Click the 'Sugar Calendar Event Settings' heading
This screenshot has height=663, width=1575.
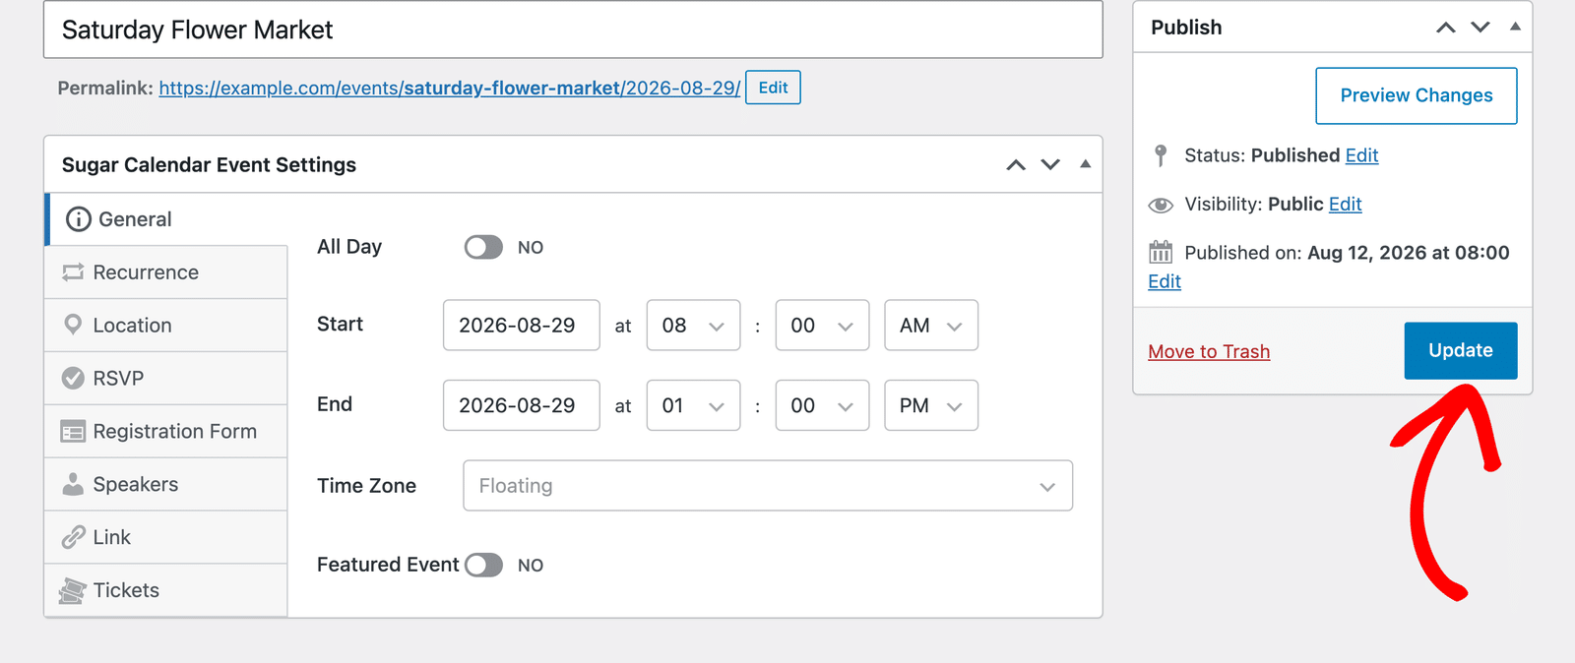click(x=209, y=165)
